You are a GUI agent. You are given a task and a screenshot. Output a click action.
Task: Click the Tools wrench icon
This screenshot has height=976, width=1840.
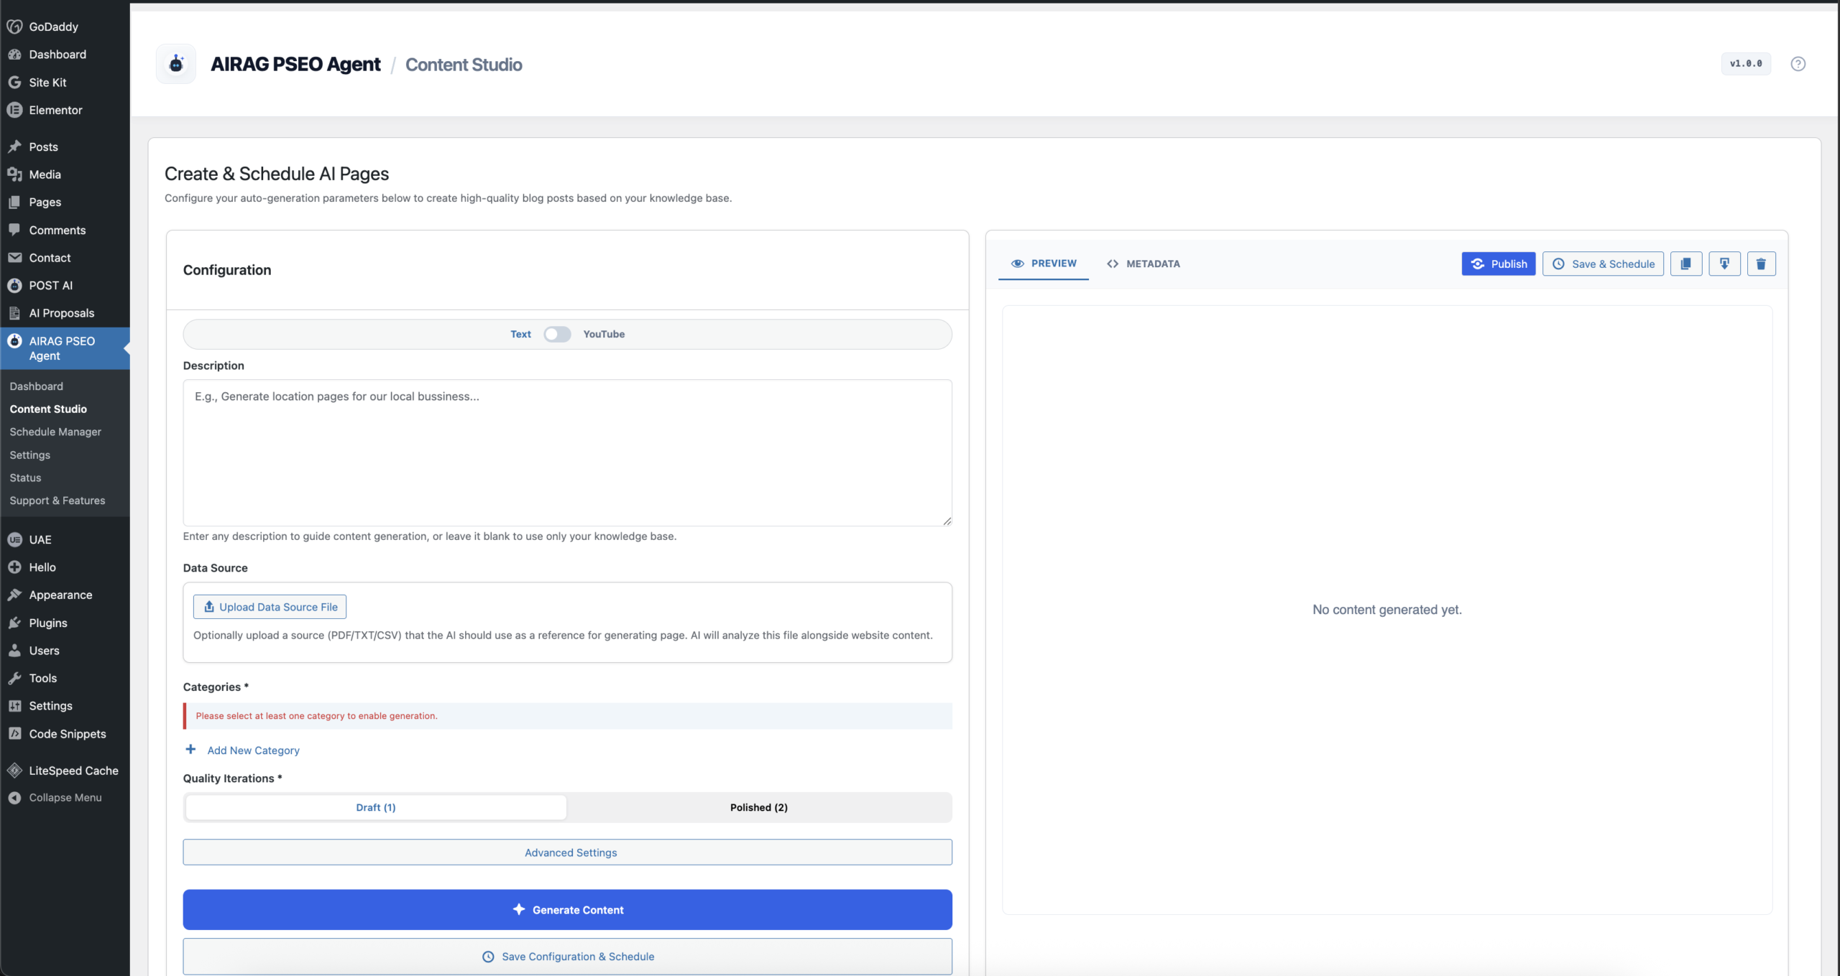pos(14,678)
